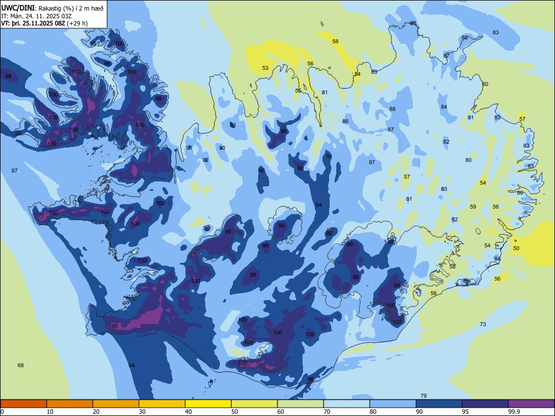Click the 'Rakastig (%) í 2 m hæð' label
Image resolution: width=555 pixels, height=416 pixels.
(x=71, y=8)
